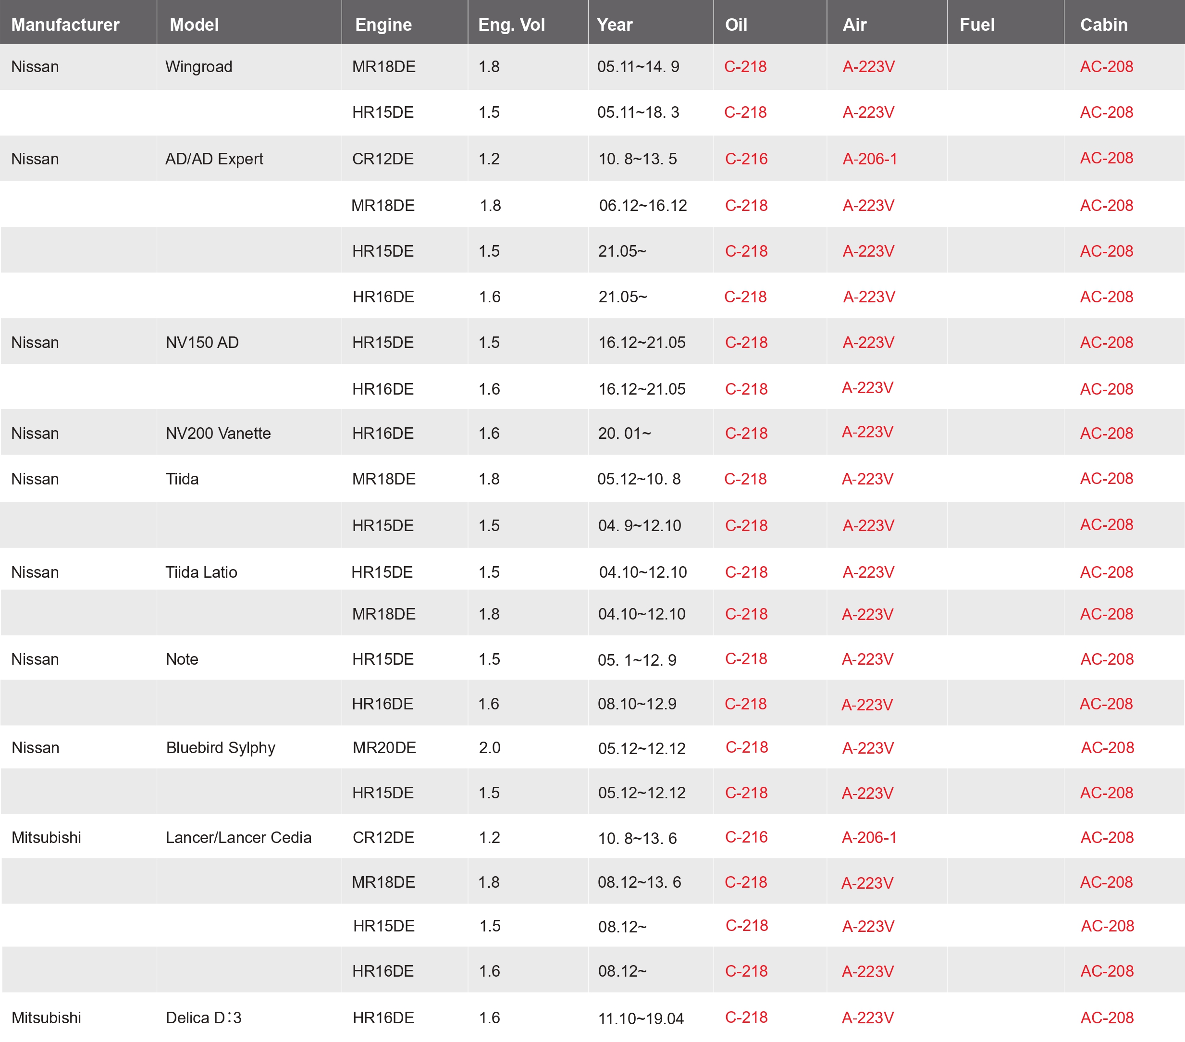Click the year 05.11~14. 9

pos(638,67)
